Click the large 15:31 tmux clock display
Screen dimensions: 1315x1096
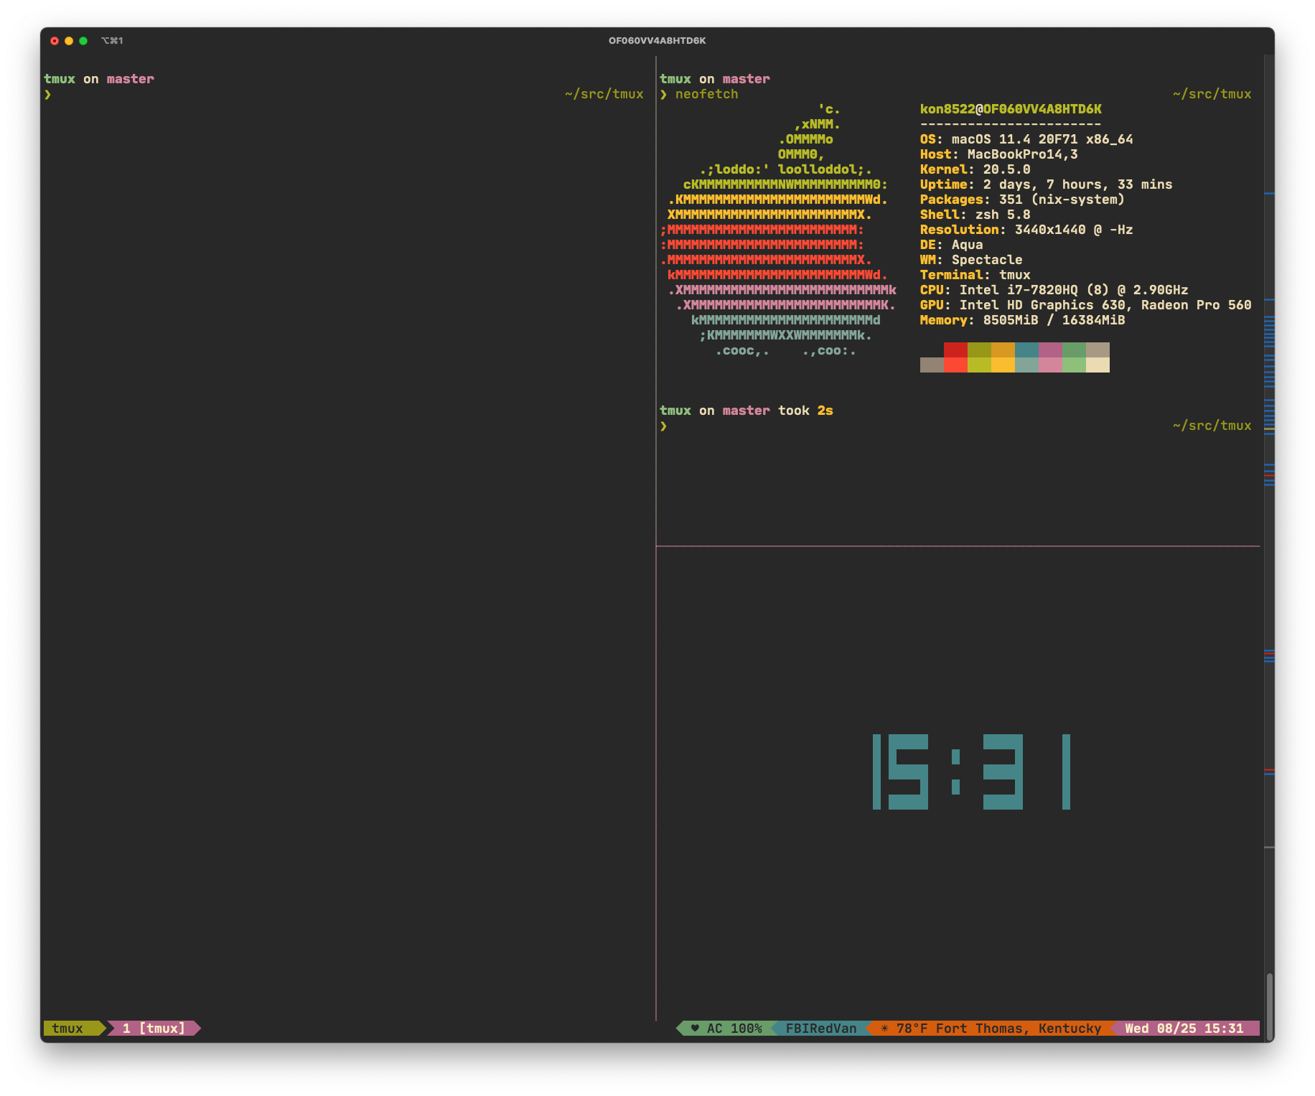pos(971,772)
